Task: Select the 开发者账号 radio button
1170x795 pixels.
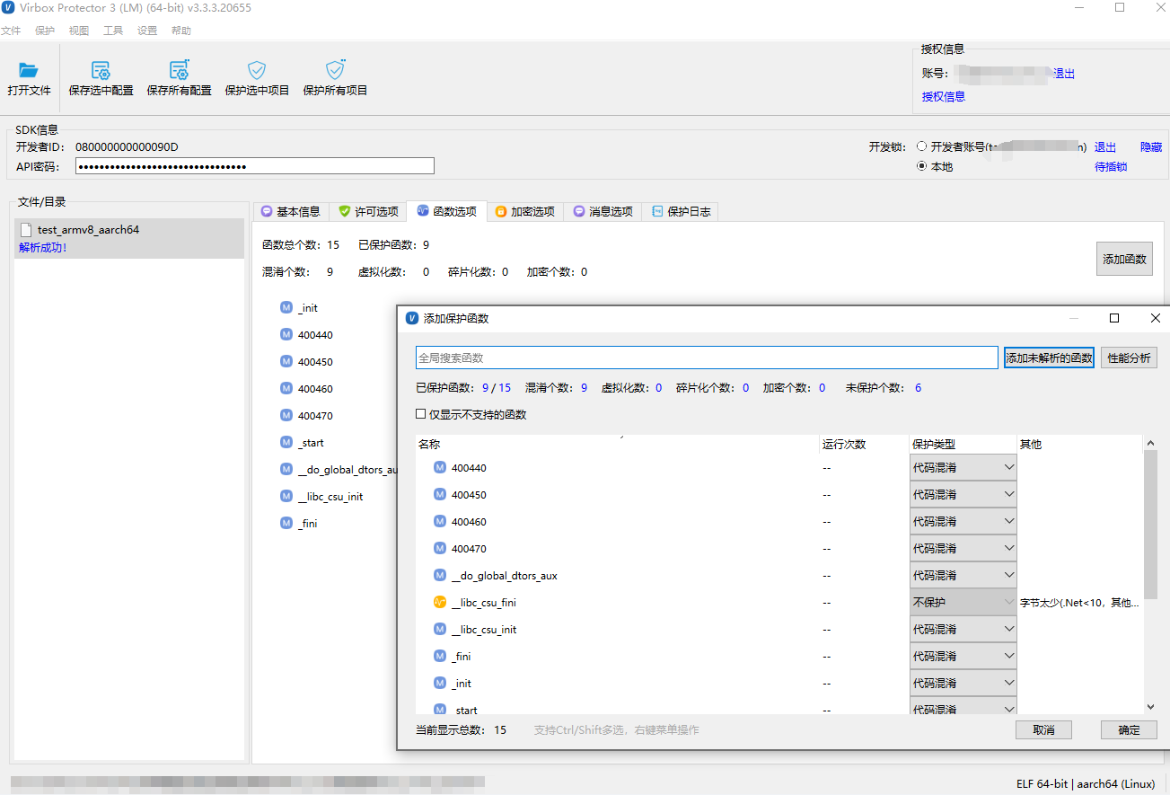Action: tap(921, 146)
